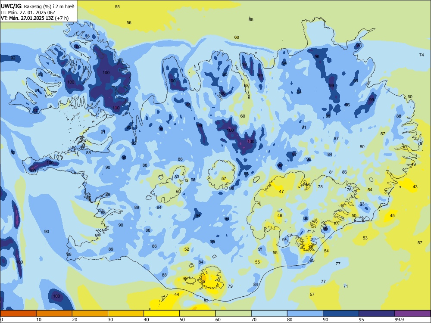Click the map value '79' east of the southern glacier
The width and height of the screenshot is (431, 323).
[230, 286]
